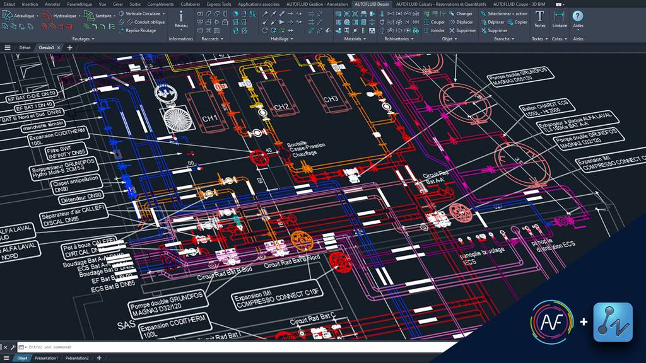646x363 pixels.
Task: Open AUTOFLUID Calculs - Réservations et Quantitatifs tab
Action: [x=441, y=4]
